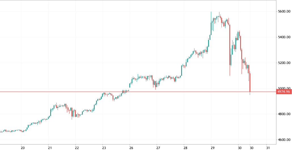
Task: Click the 31 date label on time axis
Action: coord(267,148)
